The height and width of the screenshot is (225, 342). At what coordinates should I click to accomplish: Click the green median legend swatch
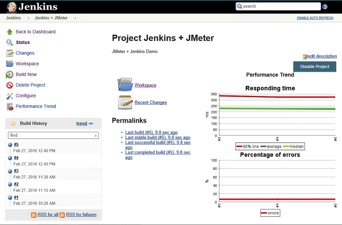click(x=286, y=147)
